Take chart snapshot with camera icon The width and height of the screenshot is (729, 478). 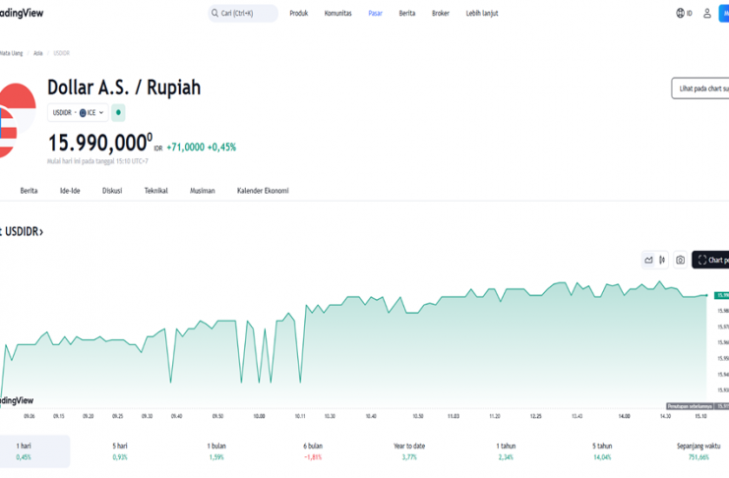[x=680, y=261]
